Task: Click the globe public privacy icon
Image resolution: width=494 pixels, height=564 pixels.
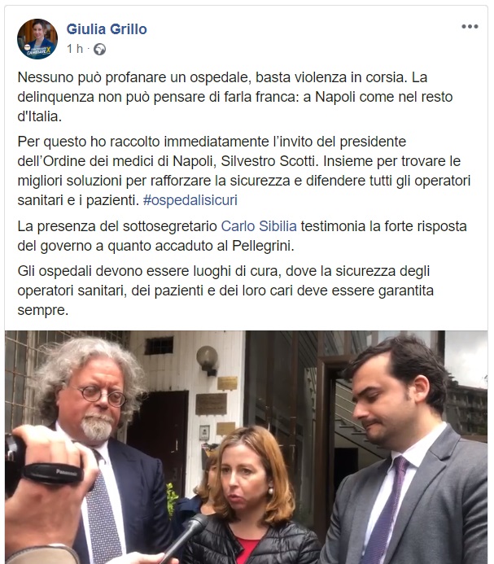Action: pyautogui.click(x=99, y=49)
